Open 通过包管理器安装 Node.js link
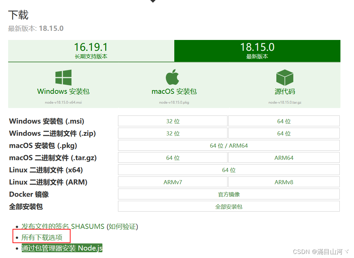The image size is (354, 258). 62,248
